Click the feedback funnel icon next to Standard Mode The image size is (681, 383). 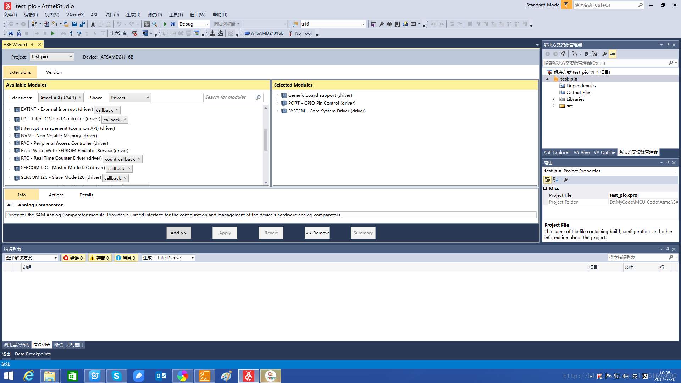566,5
